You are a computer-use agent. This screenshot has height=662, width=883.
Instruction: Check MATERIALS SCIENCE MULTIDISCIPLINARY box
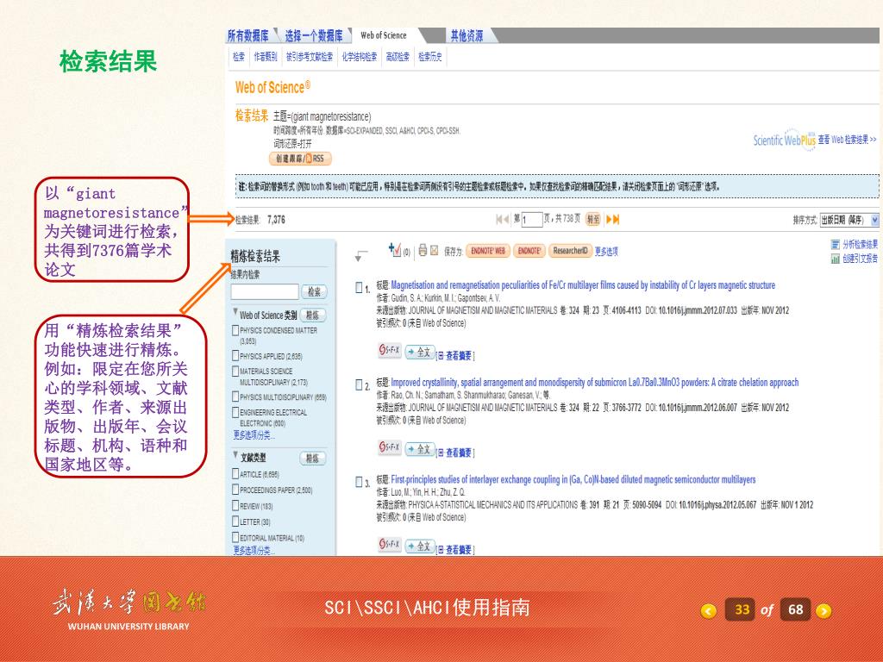point(235,371)
